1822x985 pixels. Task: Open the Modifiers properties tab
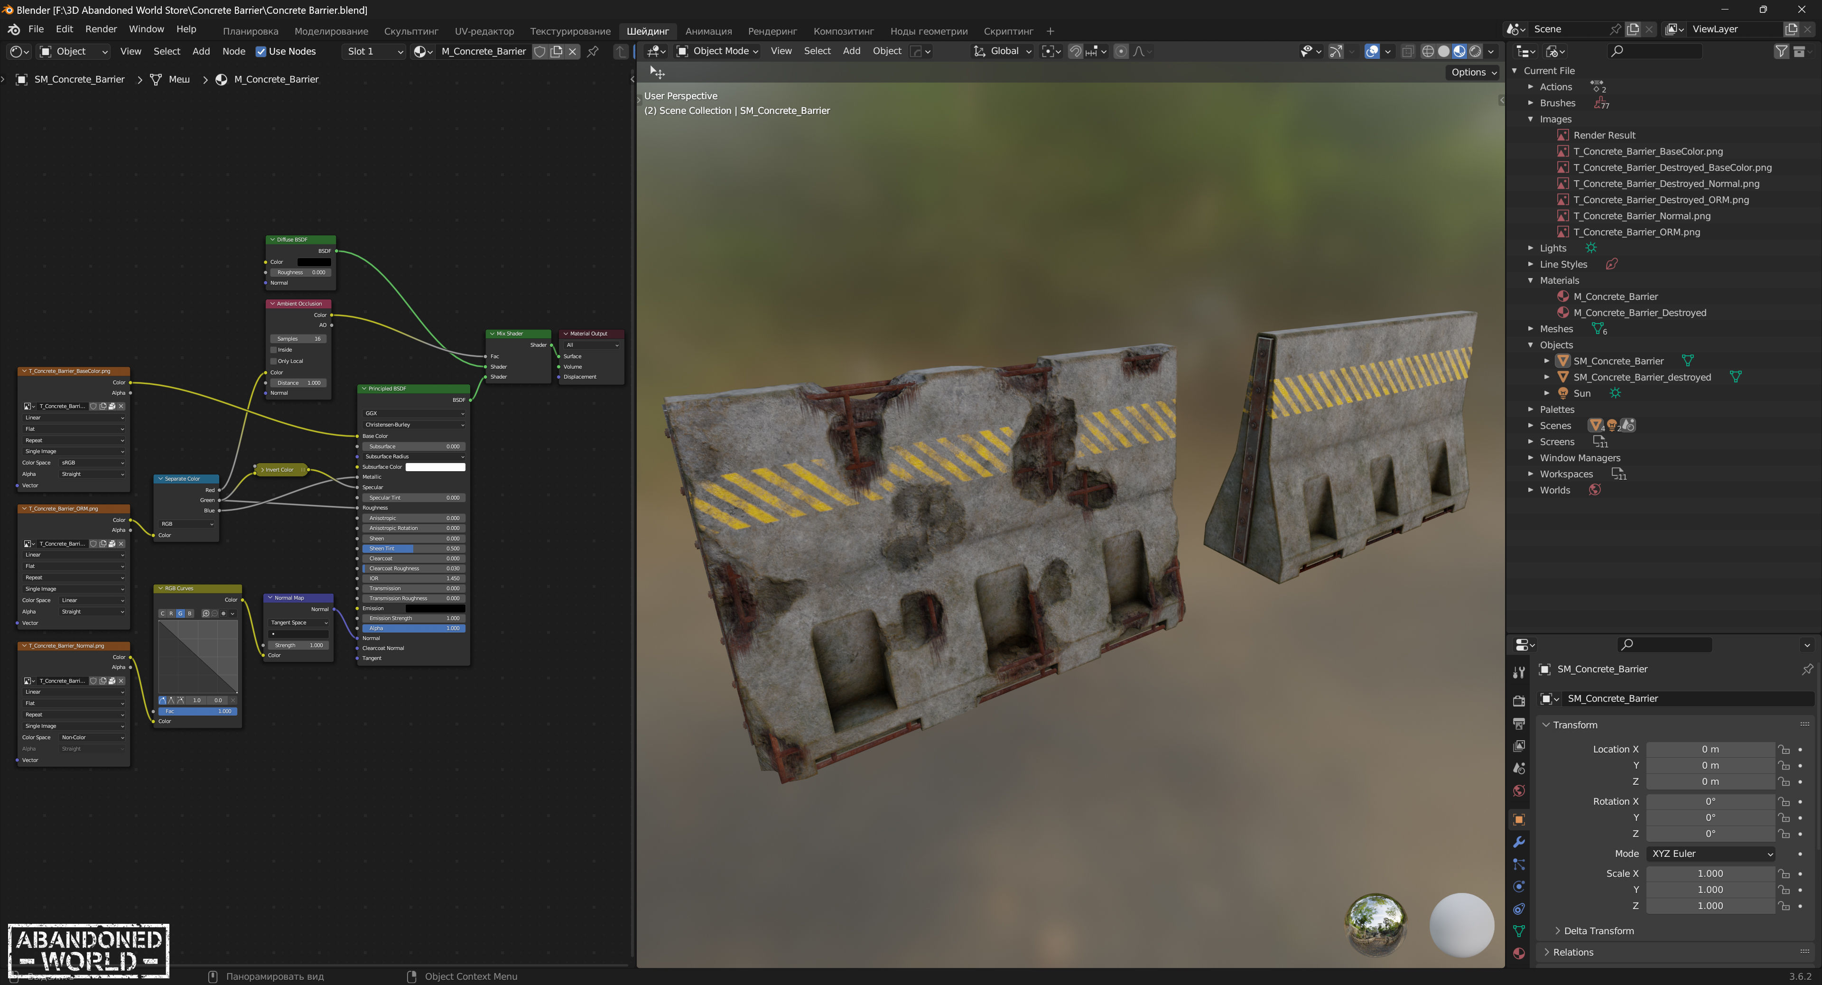(x=1518, y=842)
